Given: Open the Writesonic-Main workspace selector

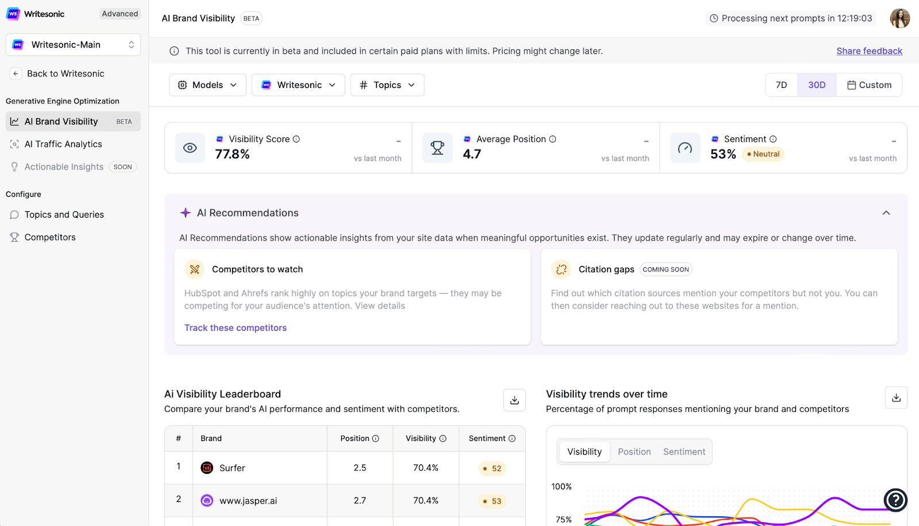Looking at the screenshot, I should [x=73, y=45].
